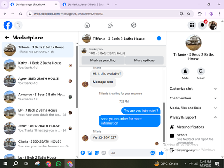Open Kathy - 3 Beds 2 Baths House chat
The width and height of the screenshot is (224, 168).
[38, 65]
